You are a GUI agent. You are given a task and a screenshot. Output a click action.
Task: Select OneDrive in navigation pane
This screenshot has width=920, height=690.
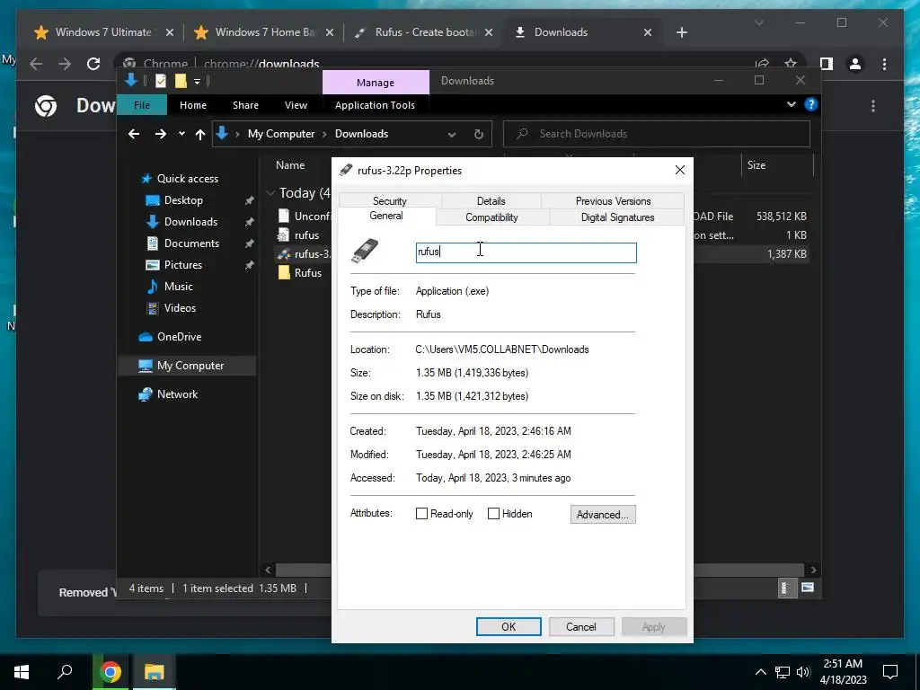179,337
